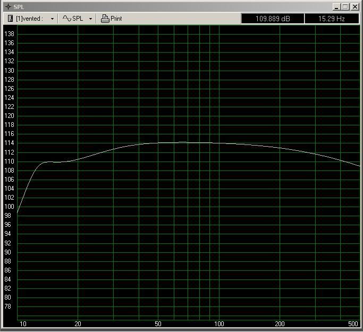
Task: Click the speaker box icon beside [1]vented
Action: [x=10, y=19]
